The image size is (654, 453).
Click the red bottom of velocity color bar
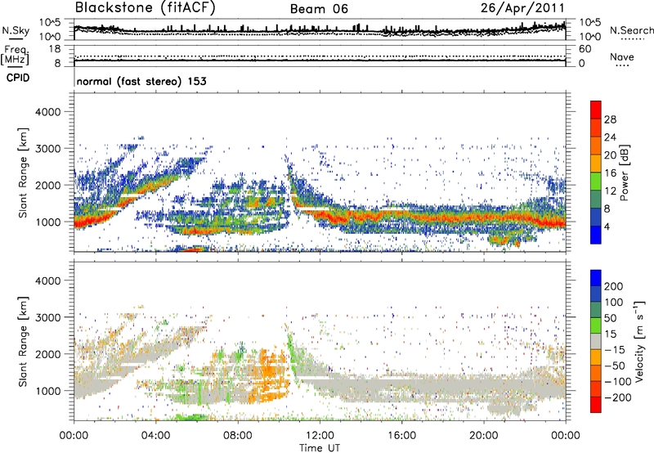point(596,405)
